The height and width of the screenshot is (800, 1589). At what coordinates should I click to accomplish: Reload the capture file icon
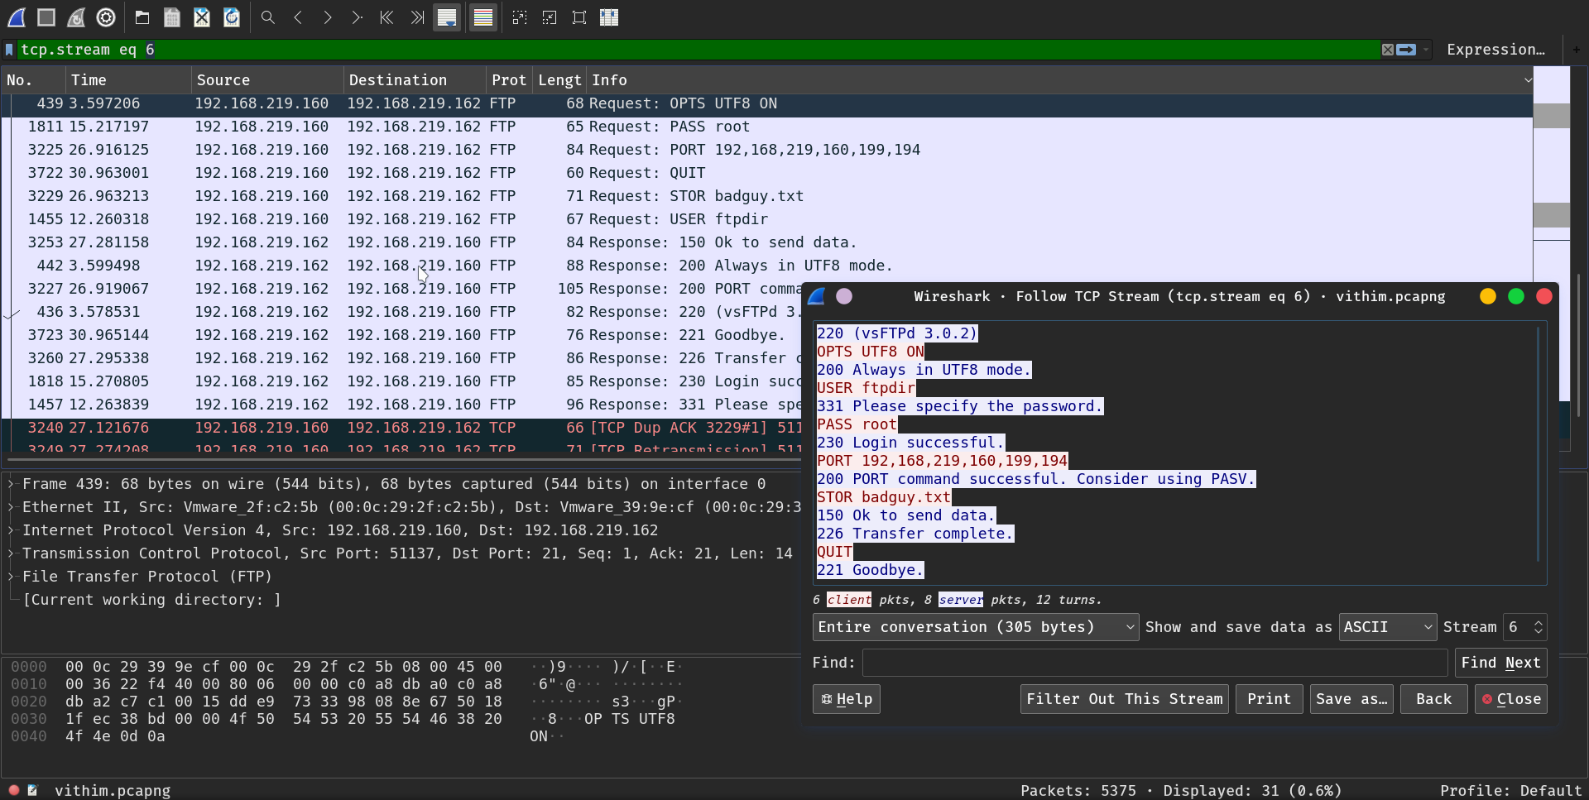(232, 17)
